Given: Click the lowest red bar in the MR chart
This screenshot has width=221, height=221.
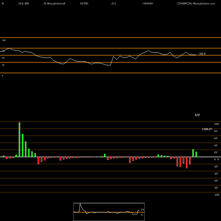Looking at the screenshot, I should pos(187,163).
